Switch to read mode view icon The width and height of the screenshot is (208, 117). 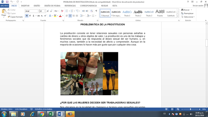tap(166, 109)
